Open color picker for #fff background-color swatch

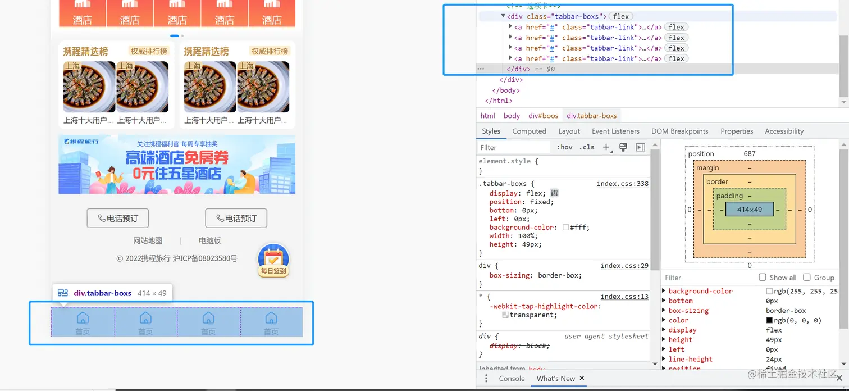point(565,228)
